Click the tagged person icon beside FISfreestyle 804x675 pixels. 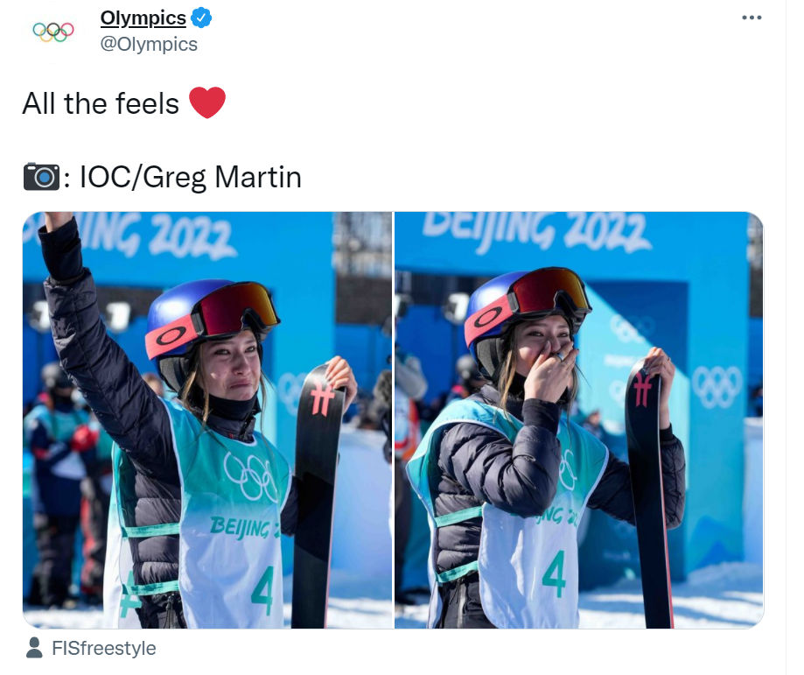34,648
